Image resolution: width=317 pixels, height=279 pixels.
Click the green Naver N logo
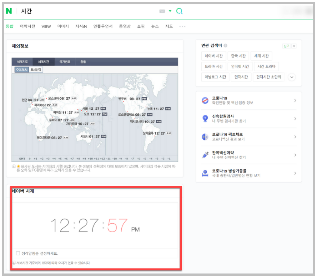coord(9,11)
